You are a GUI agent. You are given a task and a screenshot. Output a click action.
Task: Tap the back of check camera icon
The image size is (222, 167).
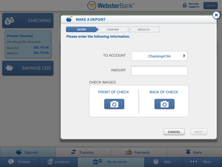click(x=164, y=104)
